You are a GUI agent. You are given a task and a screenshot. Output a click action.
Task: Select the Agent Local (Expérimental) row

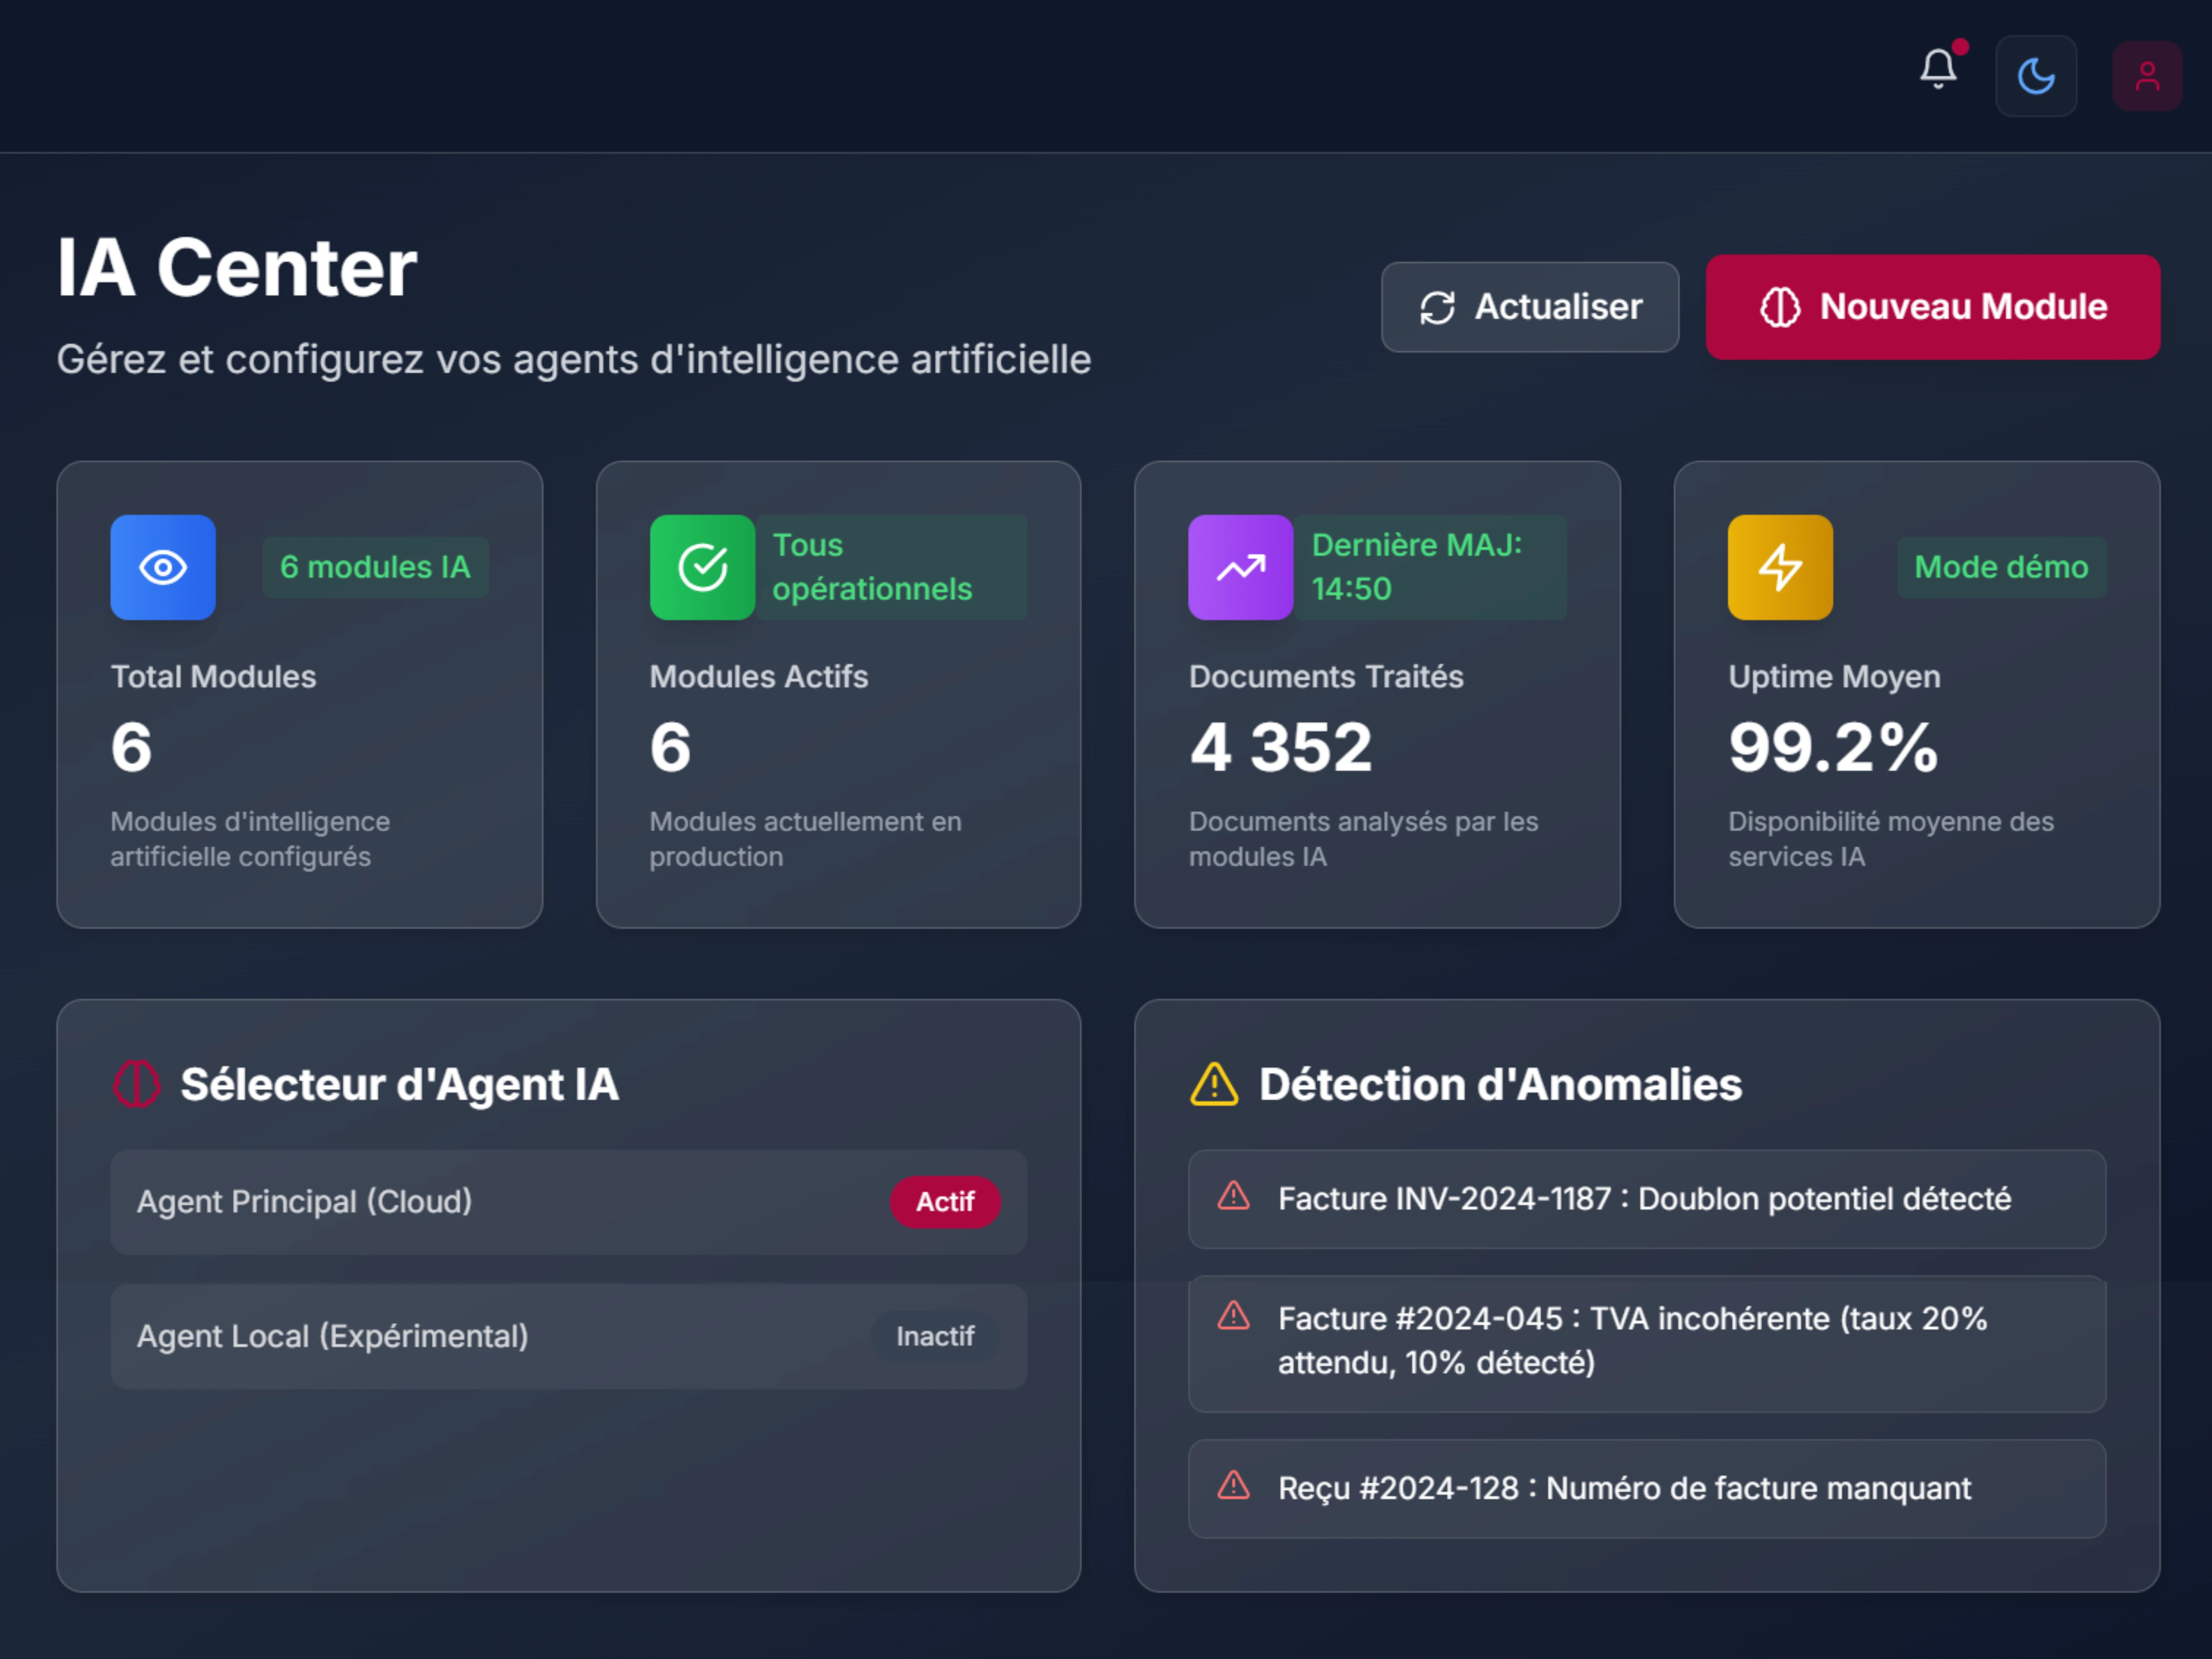tap(500, 1336)
